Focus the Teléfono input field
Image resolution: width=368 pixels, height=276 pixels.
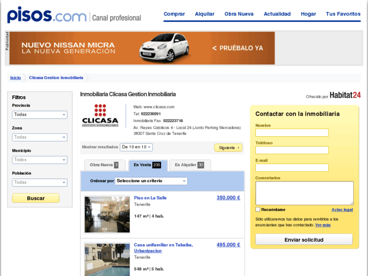pyautogui.click(x=292, y=150)
